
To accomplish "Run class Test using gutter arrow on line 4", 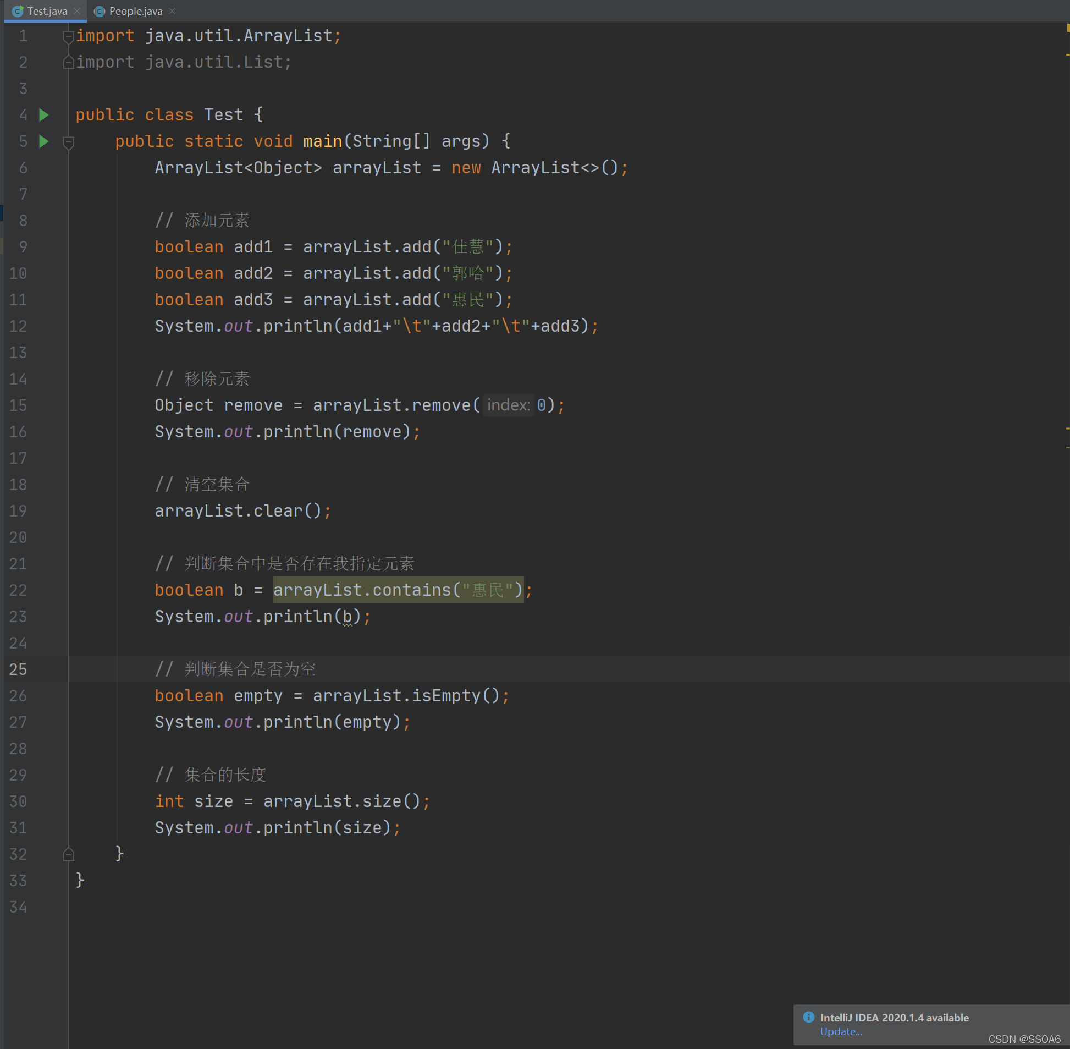I will (44, 114).
